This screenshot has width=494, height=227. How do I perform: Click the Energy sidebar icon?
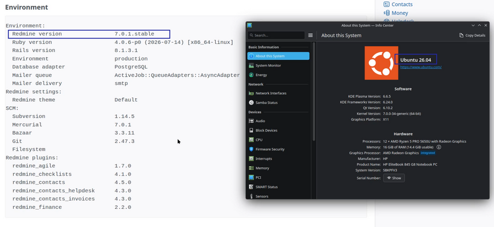coord(251,75)
